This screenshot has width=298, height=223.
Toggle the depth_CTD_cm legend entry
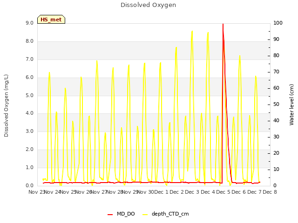coord(166,214)
